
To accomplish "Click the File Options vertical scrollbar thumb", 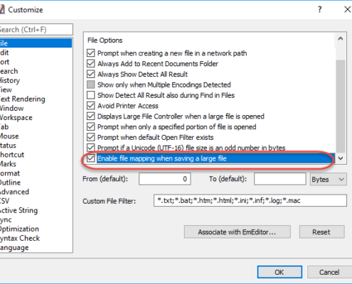I will tap(341, 106).
